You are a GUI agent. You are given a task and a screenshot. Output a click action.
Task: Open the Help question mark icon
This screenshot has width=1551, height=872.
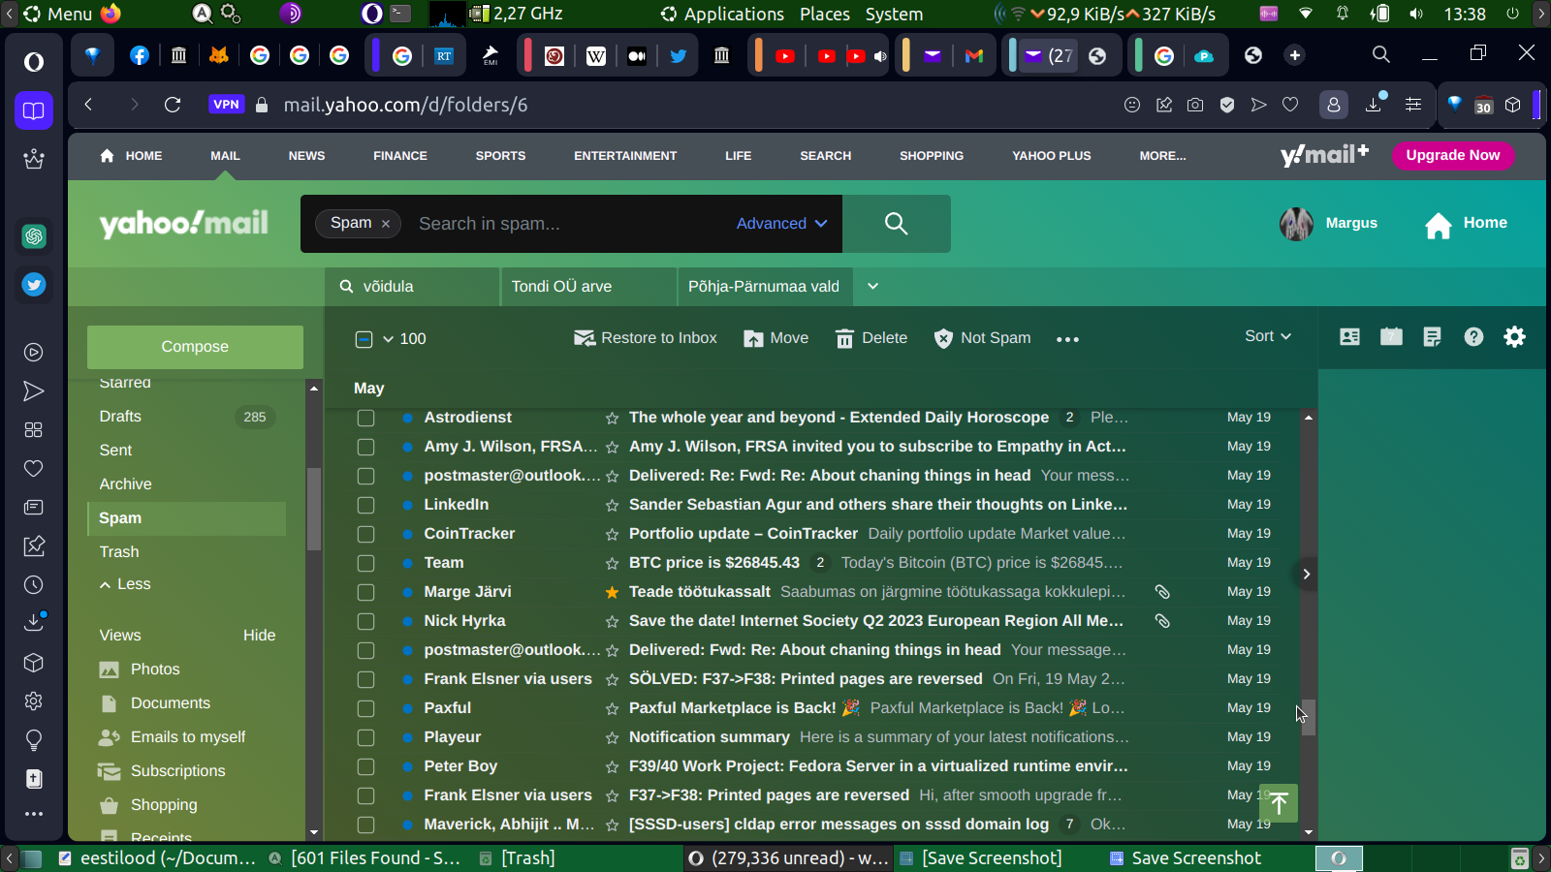[x=1473, y=336]
